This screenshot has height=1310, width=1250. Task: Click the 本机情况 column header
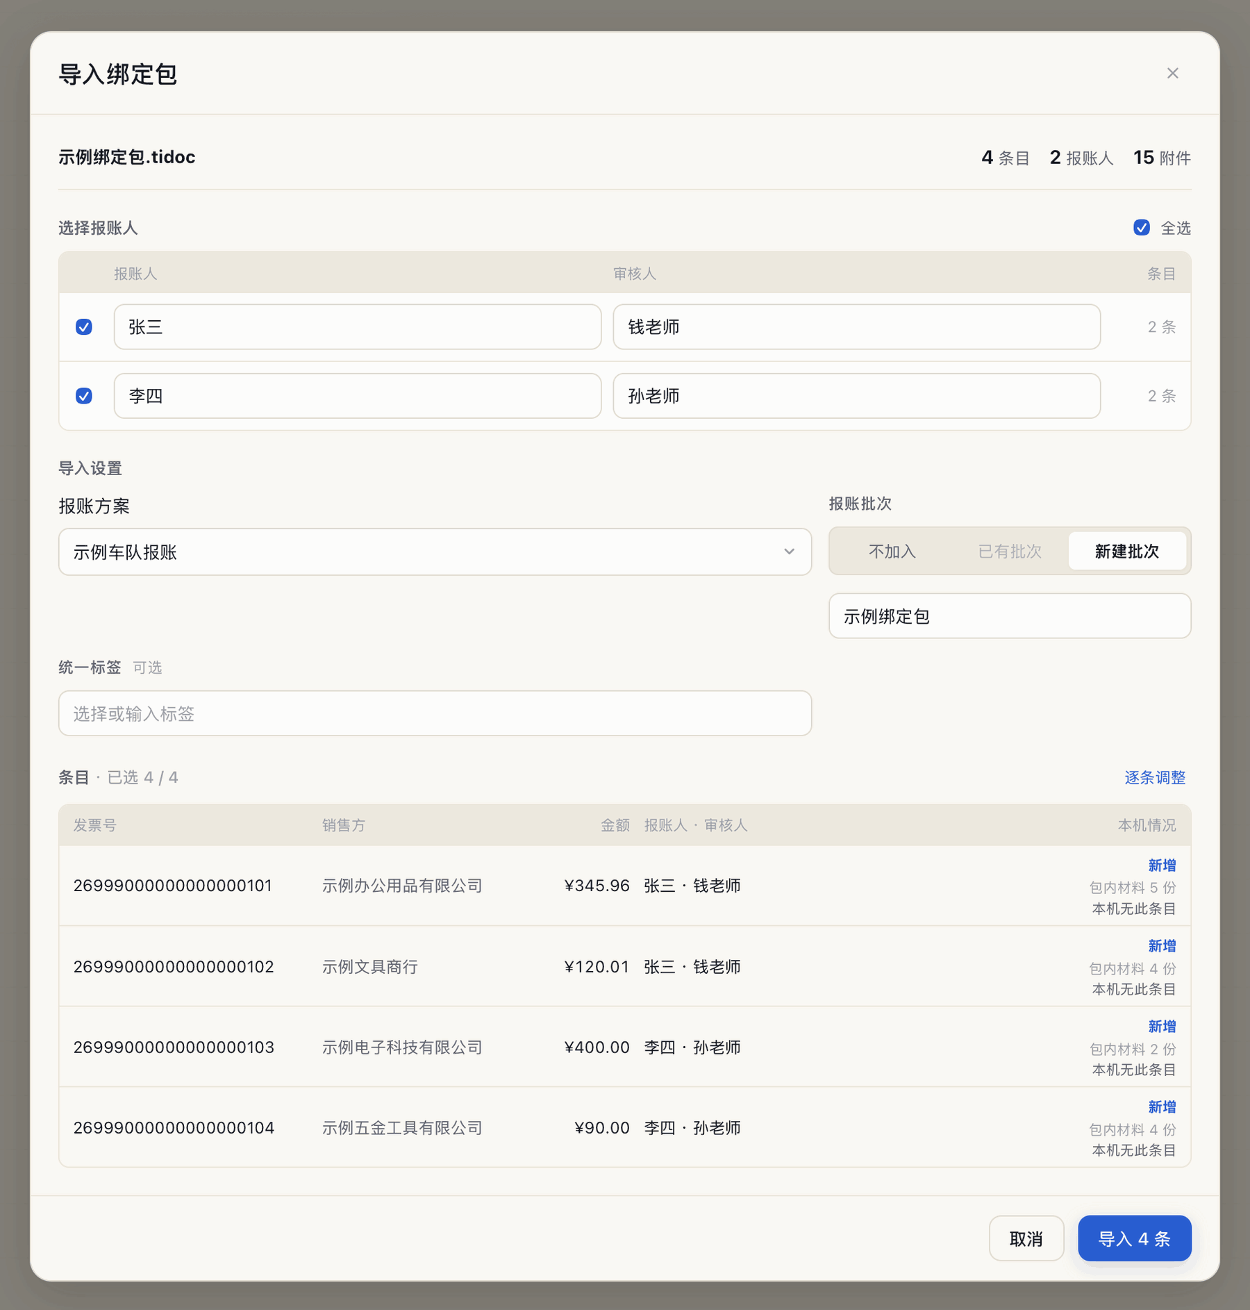1147,825
